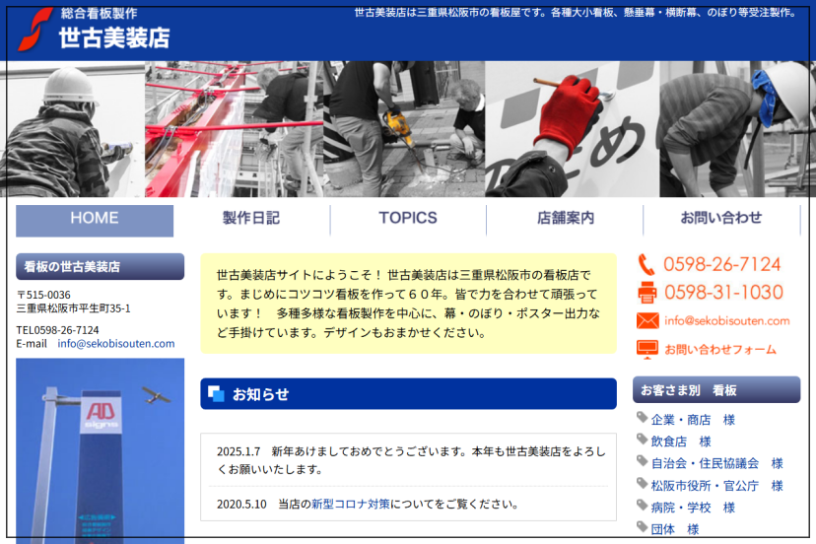Screen dimensions: 816x544
Task: Click the orange monitor contact form icon
Action: point(646,349)
